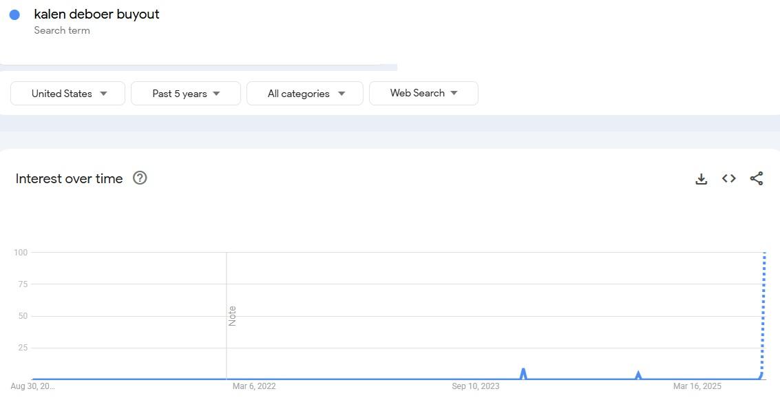
Task: Click the Interest over time heading
Action: (69, 178)
